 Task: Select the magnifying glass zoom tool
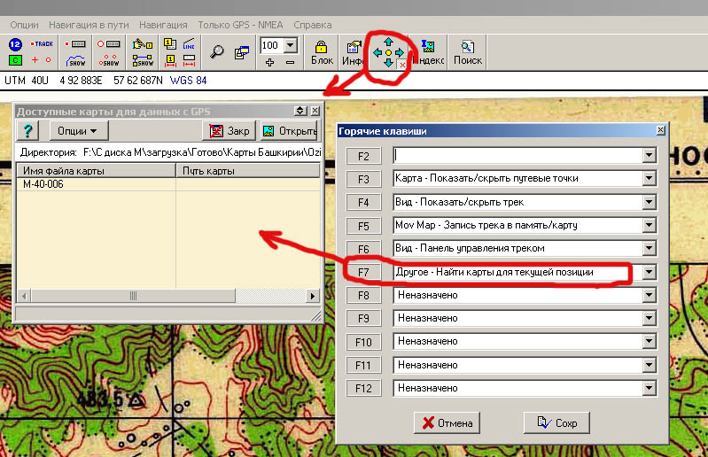pyautogui.click(x=217, y=51)
